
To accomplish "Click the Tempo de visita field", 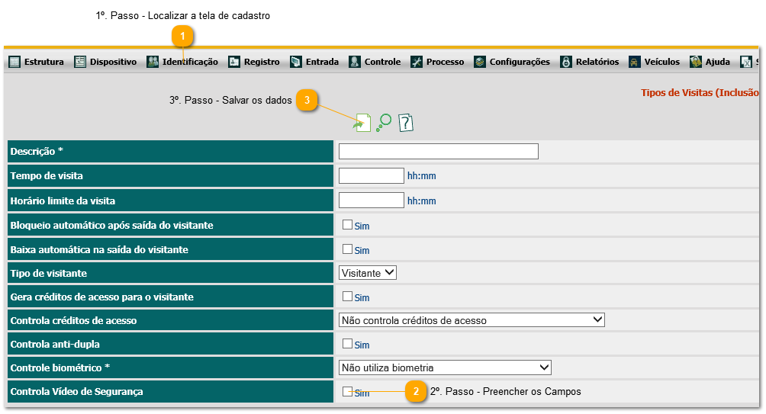I will pyautogui.click(x=371, y=176).
